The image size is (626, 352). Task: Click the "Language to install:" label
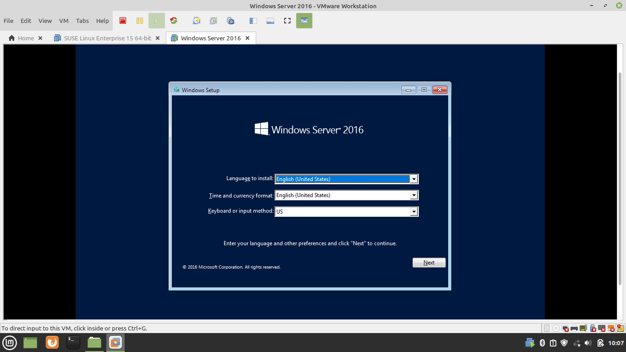click(250, 178)
